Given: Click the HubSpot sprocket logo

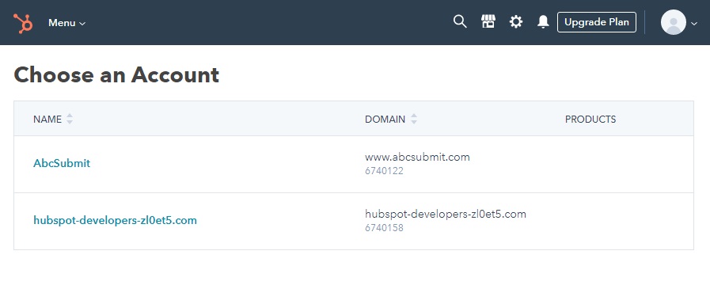Looking at the screenshot, I should (x=23, y=23).
